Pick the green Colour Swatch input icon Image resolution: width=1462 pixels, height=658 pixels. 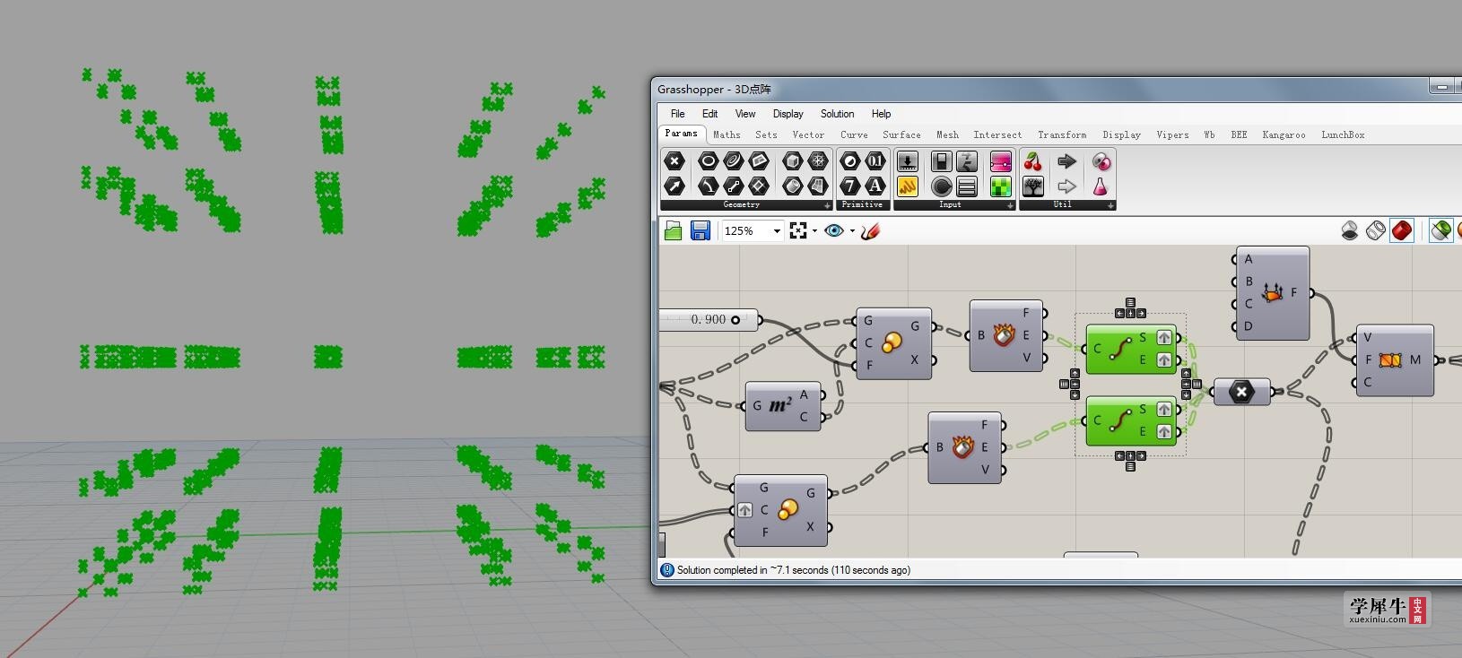tap(1001, 186)
